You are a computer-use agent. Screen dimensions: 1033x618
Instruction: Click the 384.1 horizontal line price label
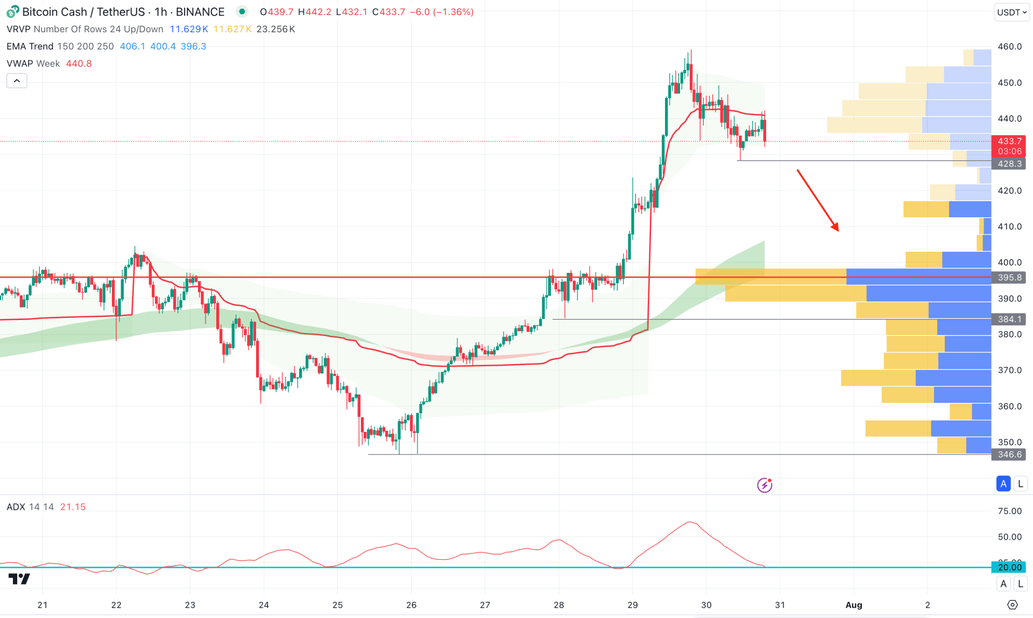coord(1009,319)
